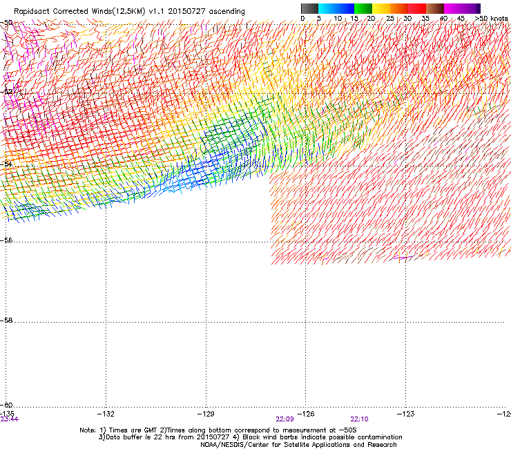The image size is (511, 449).
Task: Click the latitude label -52
Action: pyautogui.click(x=6, y=92)
